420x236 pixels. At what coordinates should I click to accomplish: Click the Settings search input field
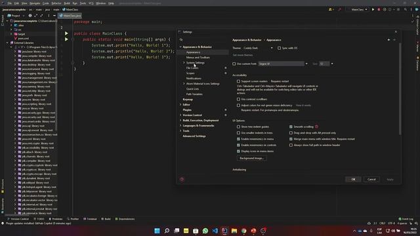tap(205, 39)
